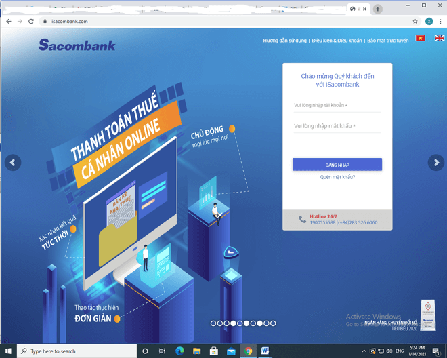Launch Microsoft Edge from the taskbar
The height and width of the screenshot is (358, 447).
[179, 351]
